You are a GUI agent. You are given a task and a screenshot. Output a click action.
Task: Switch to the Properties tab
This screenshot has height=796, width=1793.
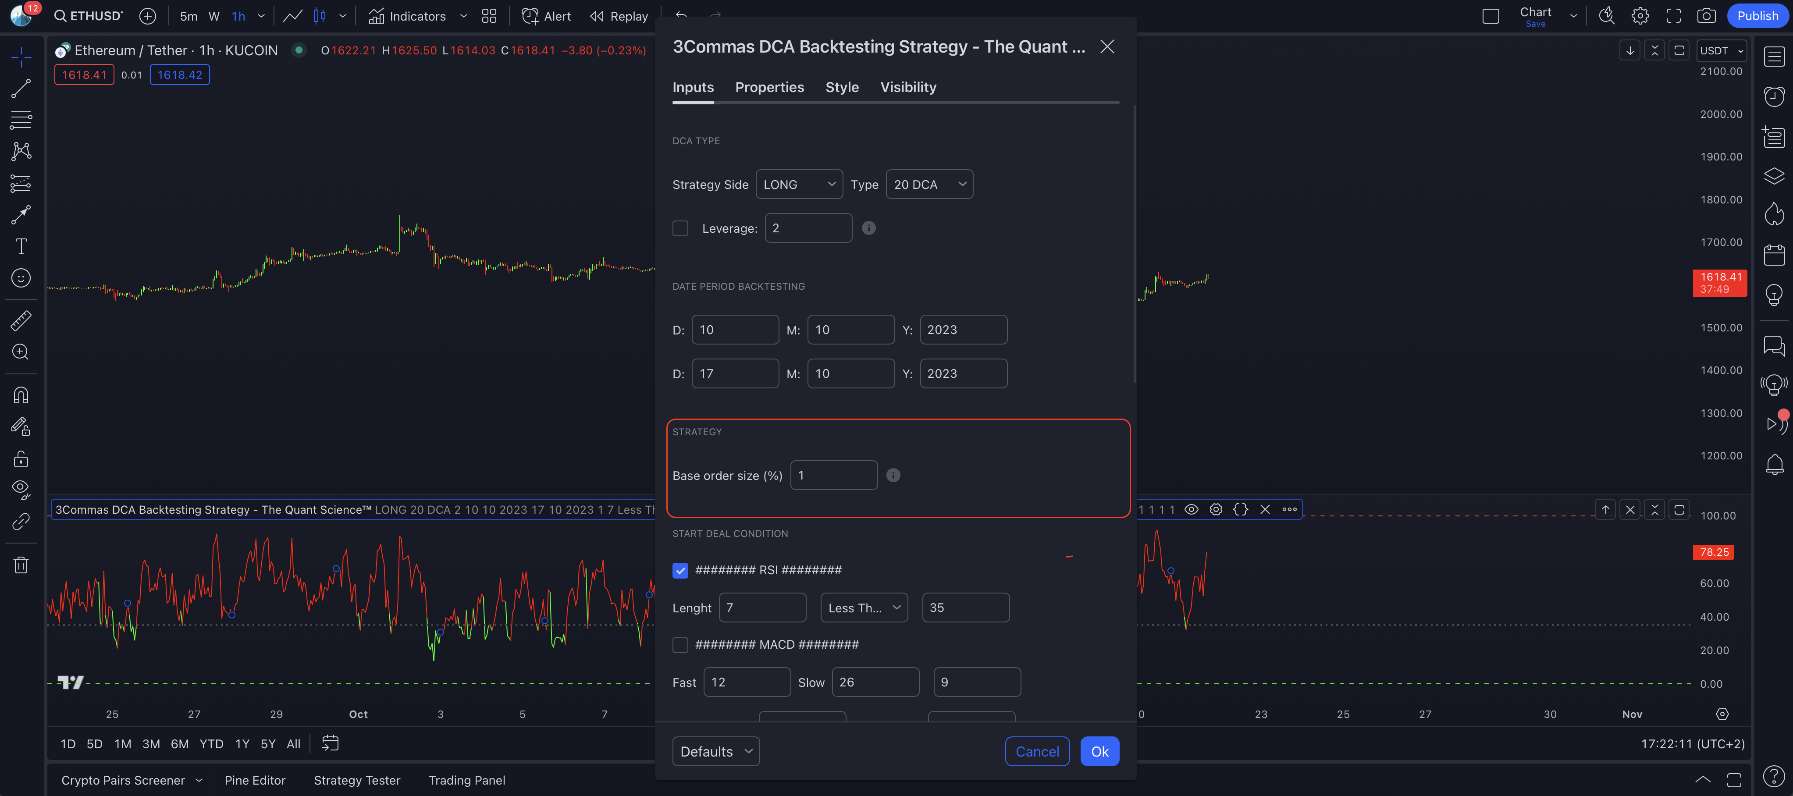769,87
